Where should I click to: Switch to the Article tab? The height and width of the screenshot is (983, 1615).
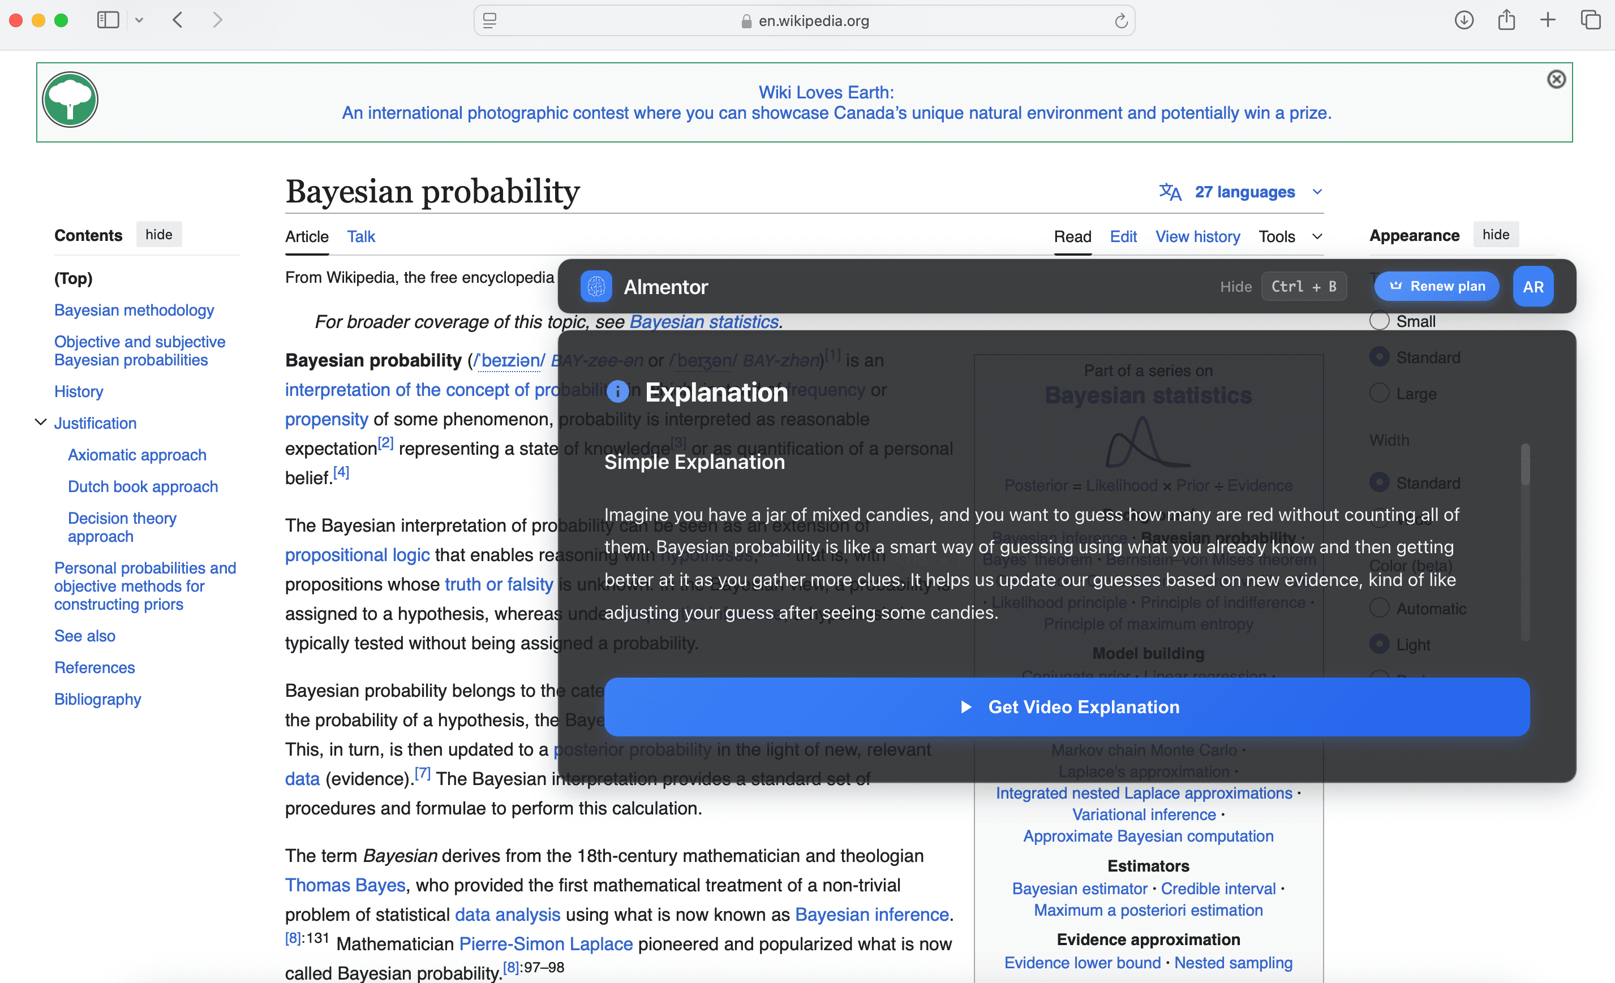click(307, 236)
